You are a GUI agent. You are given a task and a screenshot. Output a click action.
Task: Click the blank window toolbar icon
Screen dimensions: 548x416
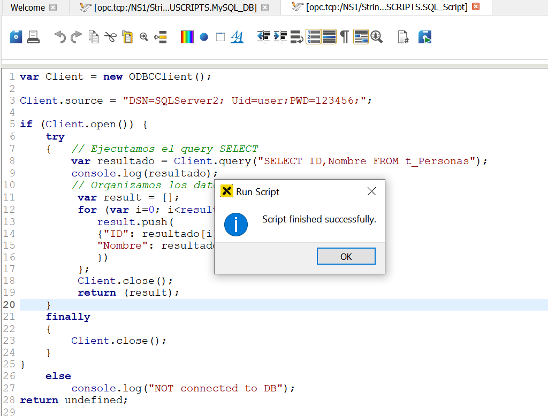[x=220, y=37]
